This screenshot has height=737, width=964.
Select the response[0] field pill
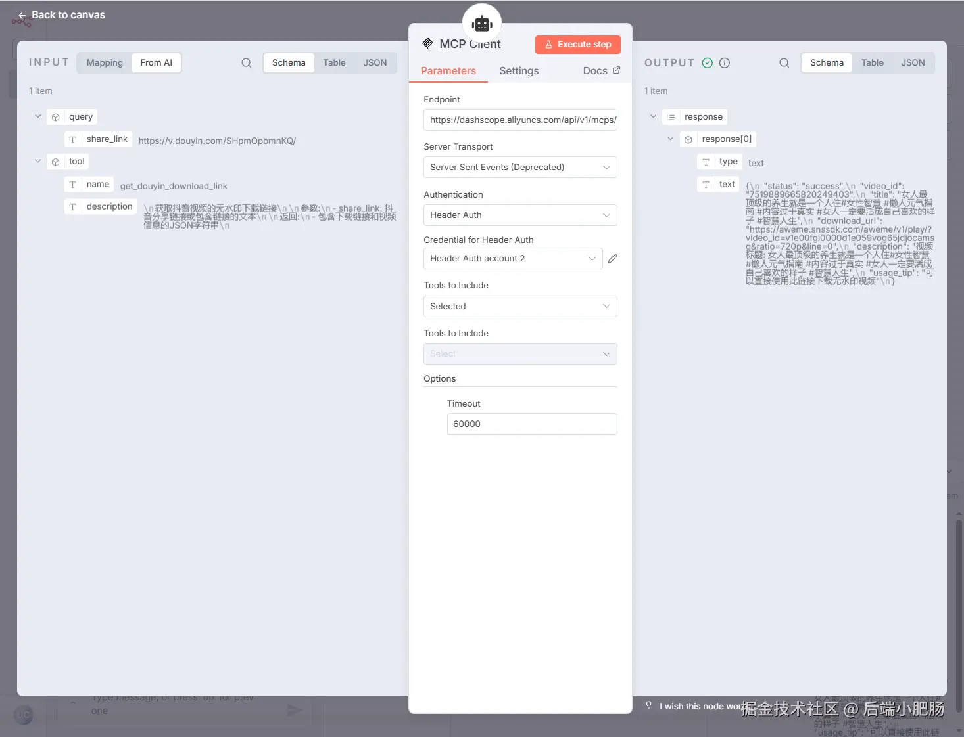click(x=717, y=139)
